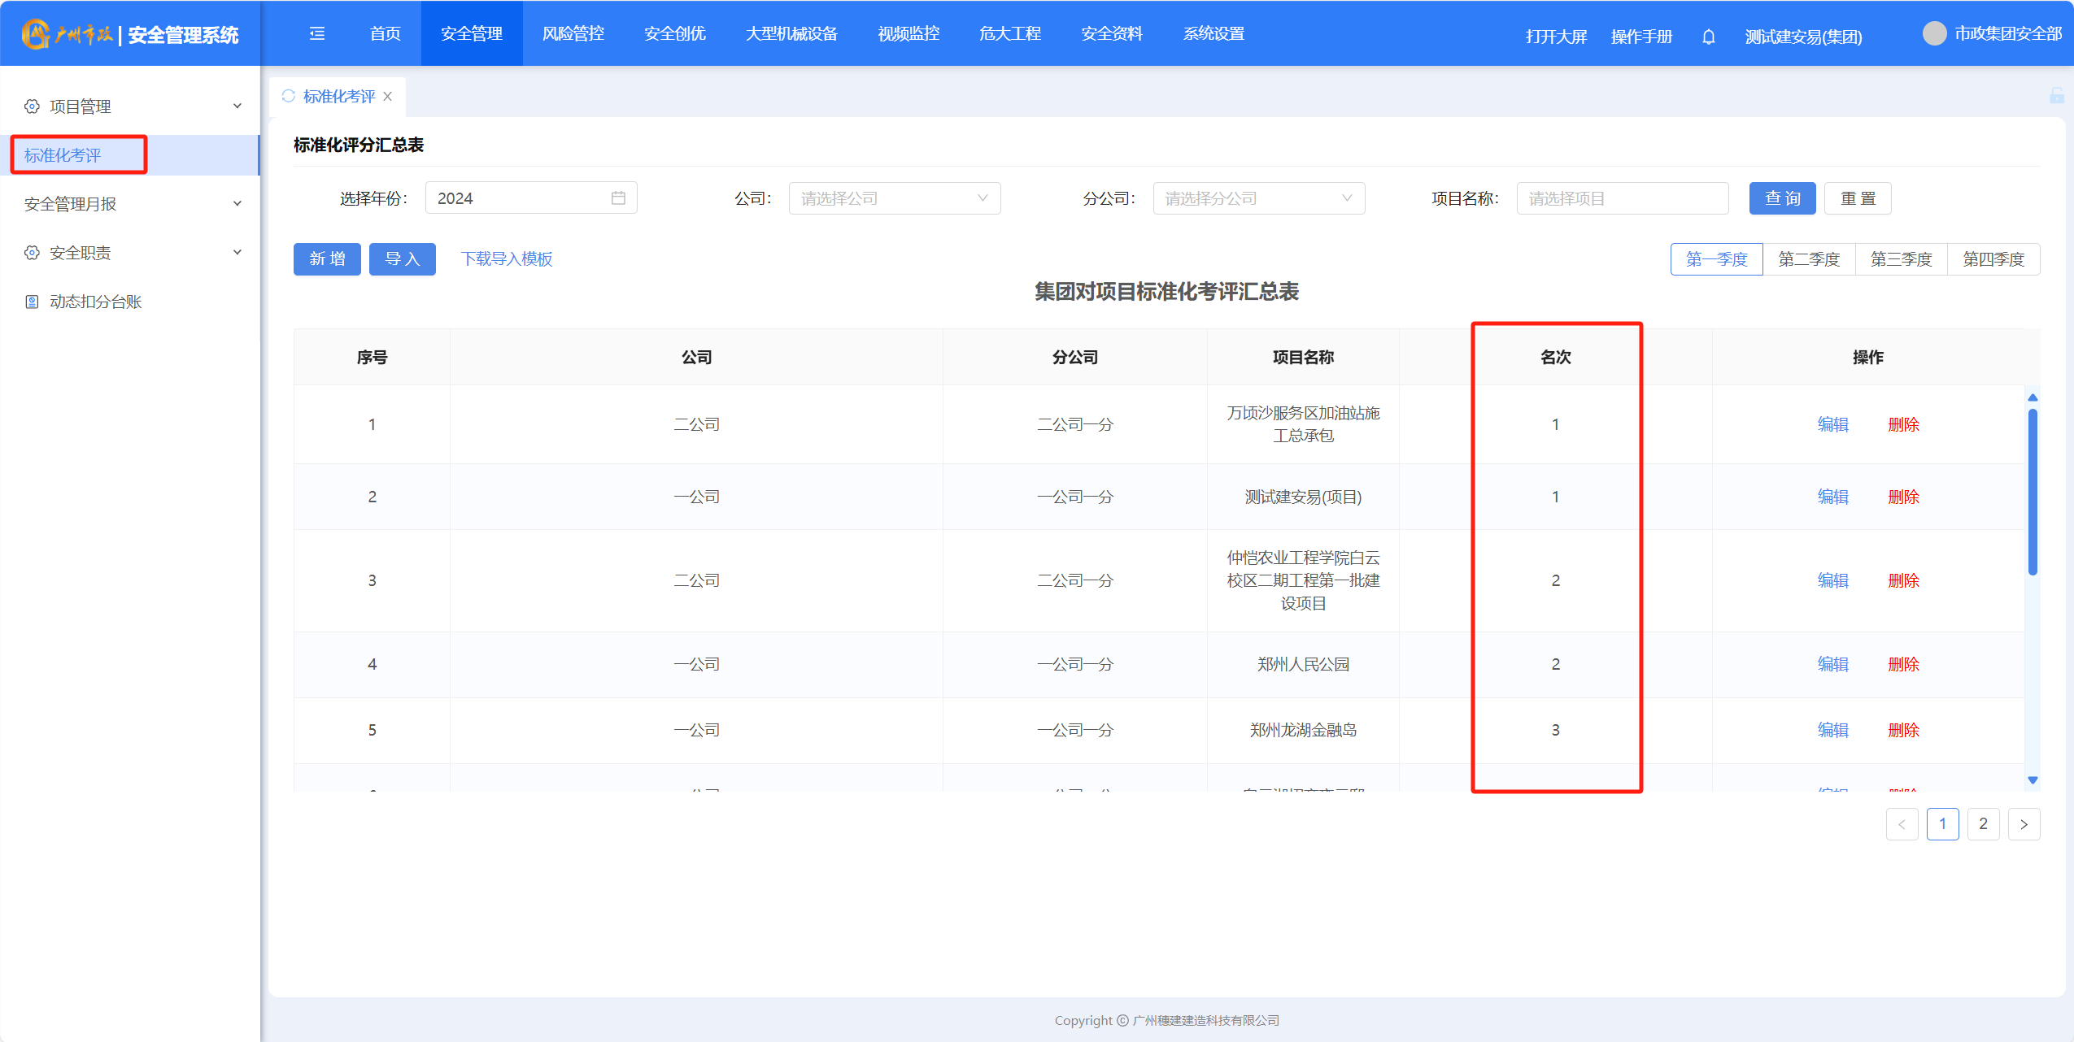Open 动态扣分台账 from the sidebar
2074x1042 pixels.
coord(95,302)
